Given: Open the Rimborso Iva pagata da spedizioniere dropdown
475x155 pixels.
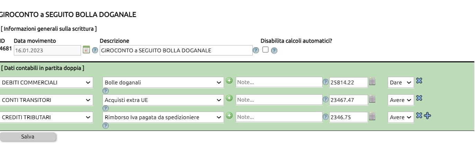Looking at the screenshot, I should pyautogui.click(x=163, y=117).
